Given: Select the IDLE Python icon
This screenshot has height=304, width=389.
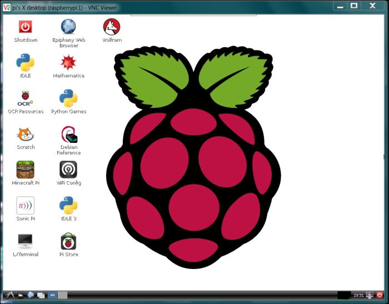Looking at the screenshot, I should coord(26,62).
